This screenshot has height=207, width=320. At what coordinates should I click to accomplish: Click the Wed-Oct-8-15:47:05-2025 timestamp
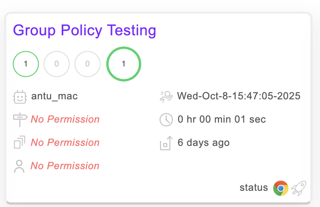239,96
